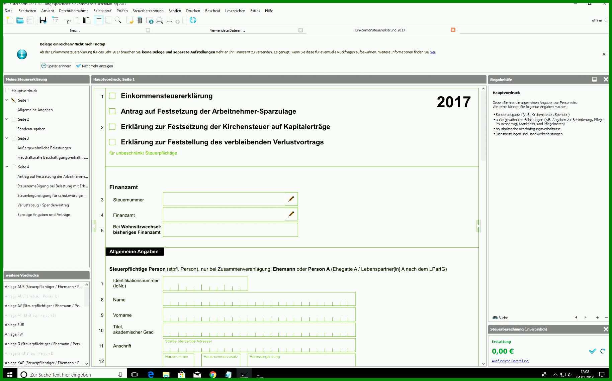Save the tax return with the floppy disk icon
612x381 pixels.
(43, 20)
